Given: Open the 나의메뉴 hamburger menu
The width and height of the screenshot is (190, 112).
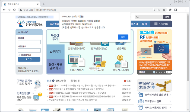Looking at the screenshot, I should coord(161,24).
